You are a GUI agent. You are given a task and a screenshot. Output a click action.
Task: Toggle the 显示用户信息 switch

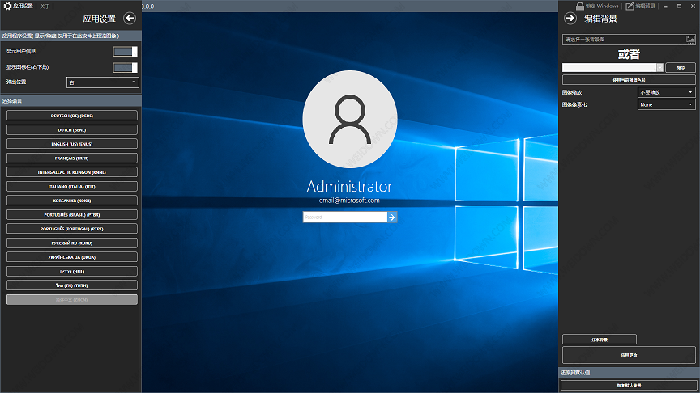click(125, 51)
